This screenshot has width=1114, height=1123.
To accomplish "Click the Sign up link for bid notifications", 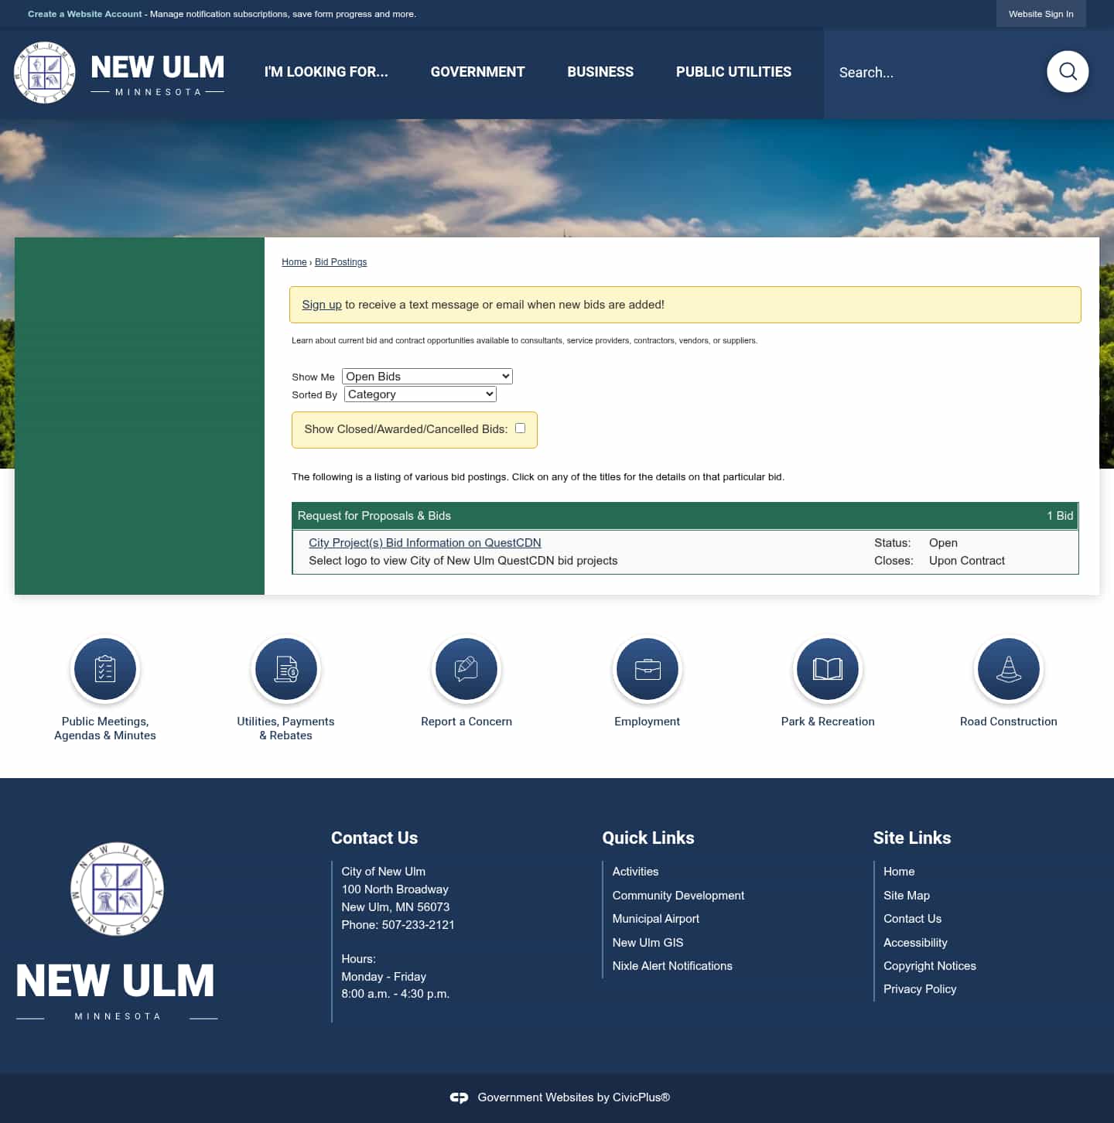I will (322, 305).
